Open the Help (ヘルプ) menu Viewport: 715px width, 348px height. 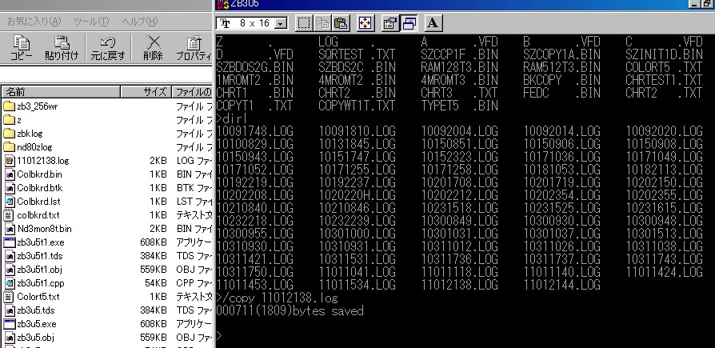[x=139, y=22]
